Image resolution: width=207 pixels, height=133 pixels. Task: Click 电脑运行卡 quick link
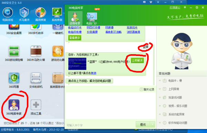[75, 28]
